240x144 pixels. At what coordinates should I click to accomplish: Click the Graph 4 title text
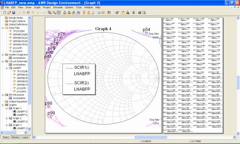click(x=103, y=29)
